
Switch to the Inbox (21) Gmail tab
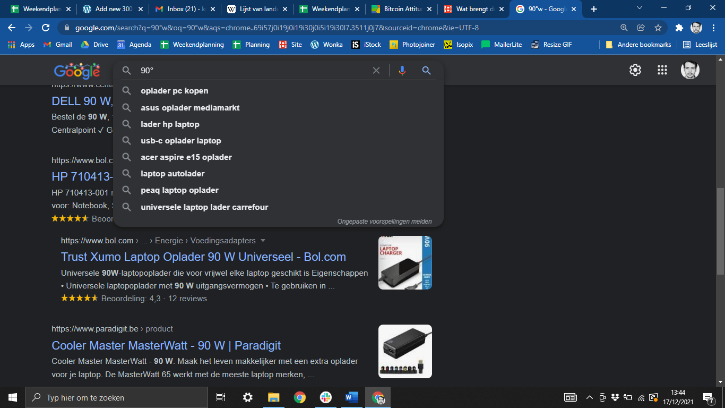180,9
